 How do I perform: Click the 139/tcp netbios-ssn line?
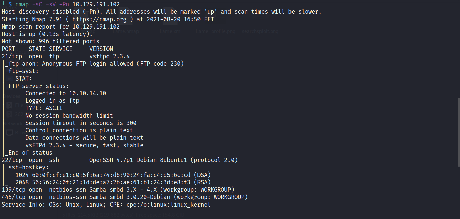(x=118, y=190)
